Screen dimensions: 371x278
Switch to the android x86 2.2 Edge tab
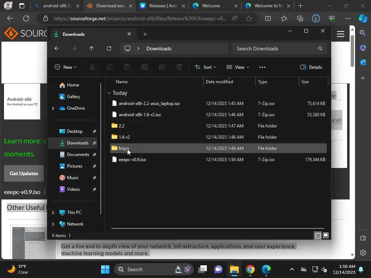point(57,6)
